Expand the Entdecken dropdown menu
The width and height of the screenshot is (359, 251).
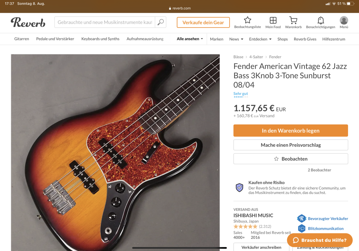pyautogui.click(x=260, y=39)
